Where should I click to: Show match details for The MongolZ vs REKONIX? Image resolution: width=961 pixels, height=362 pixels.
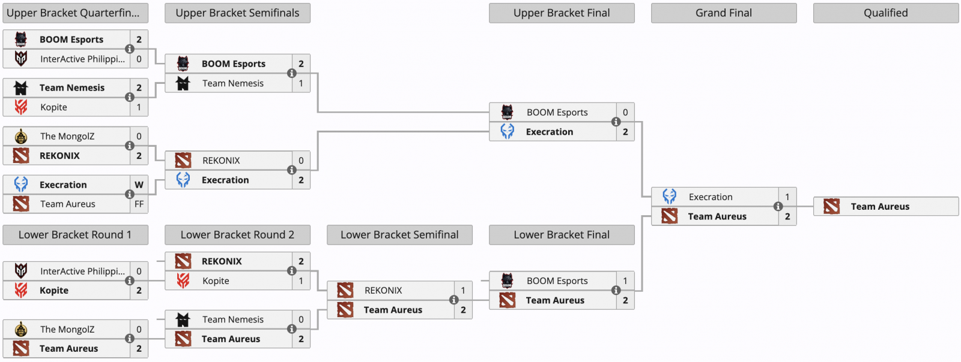point(130,146)
